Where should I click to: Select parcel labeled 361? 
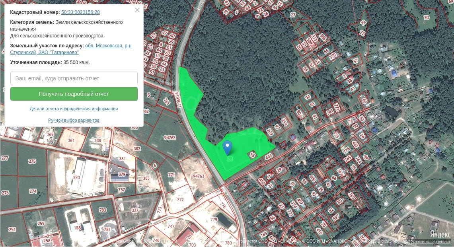71,140
